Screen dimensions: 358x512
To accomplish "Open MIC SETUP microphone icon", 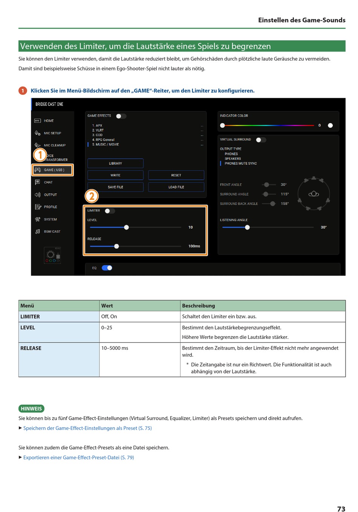I will coord(37,133).
